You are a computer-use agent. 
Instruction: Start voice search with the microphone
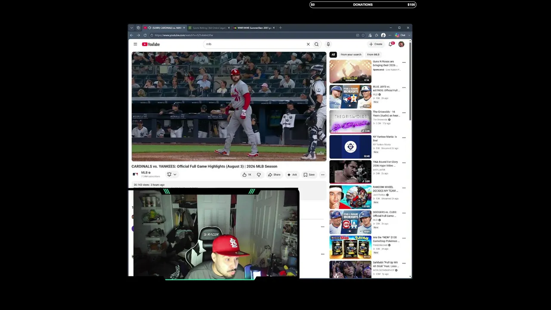click(328, 44)
